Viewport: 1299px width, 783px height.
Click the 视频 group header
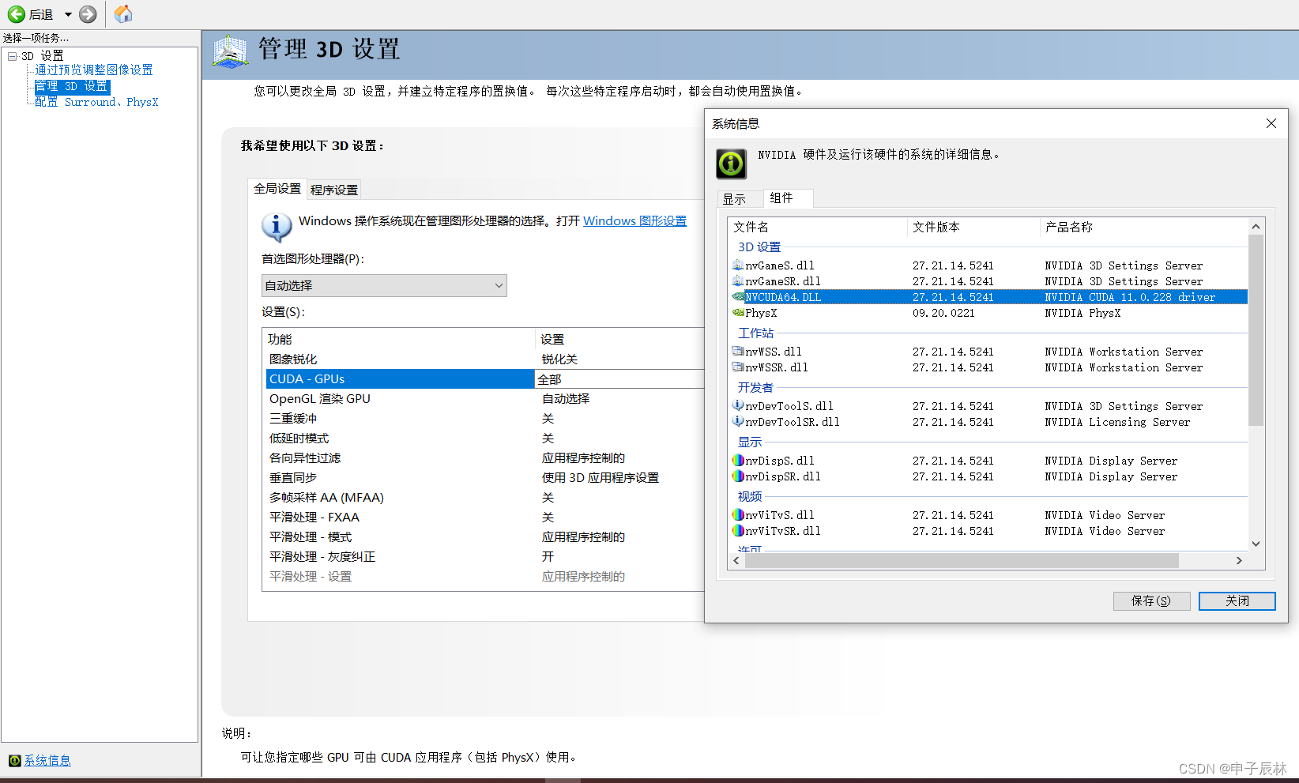(750, 497)
